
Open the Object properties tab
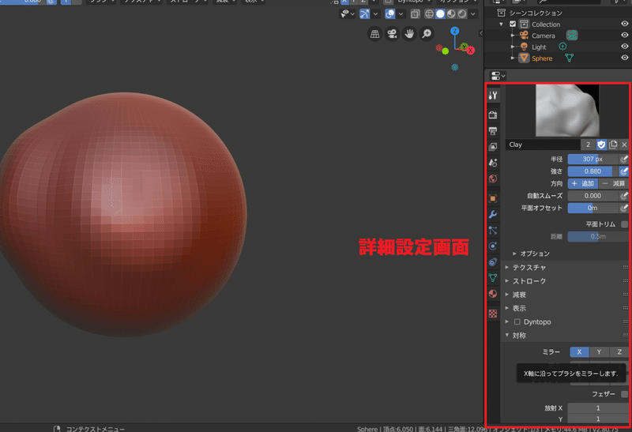coord(493,198)
